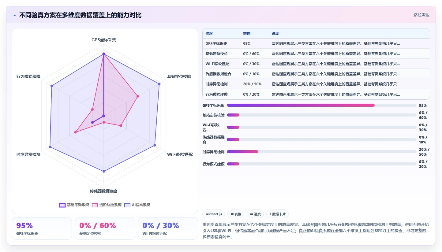Click the 数据 column header
442x252 pixels.
click(x=247, y=34)
